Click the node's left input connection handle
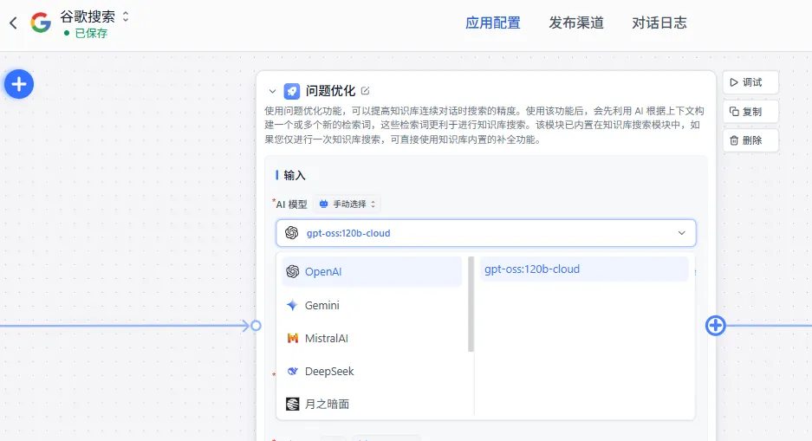 (256, 326)
